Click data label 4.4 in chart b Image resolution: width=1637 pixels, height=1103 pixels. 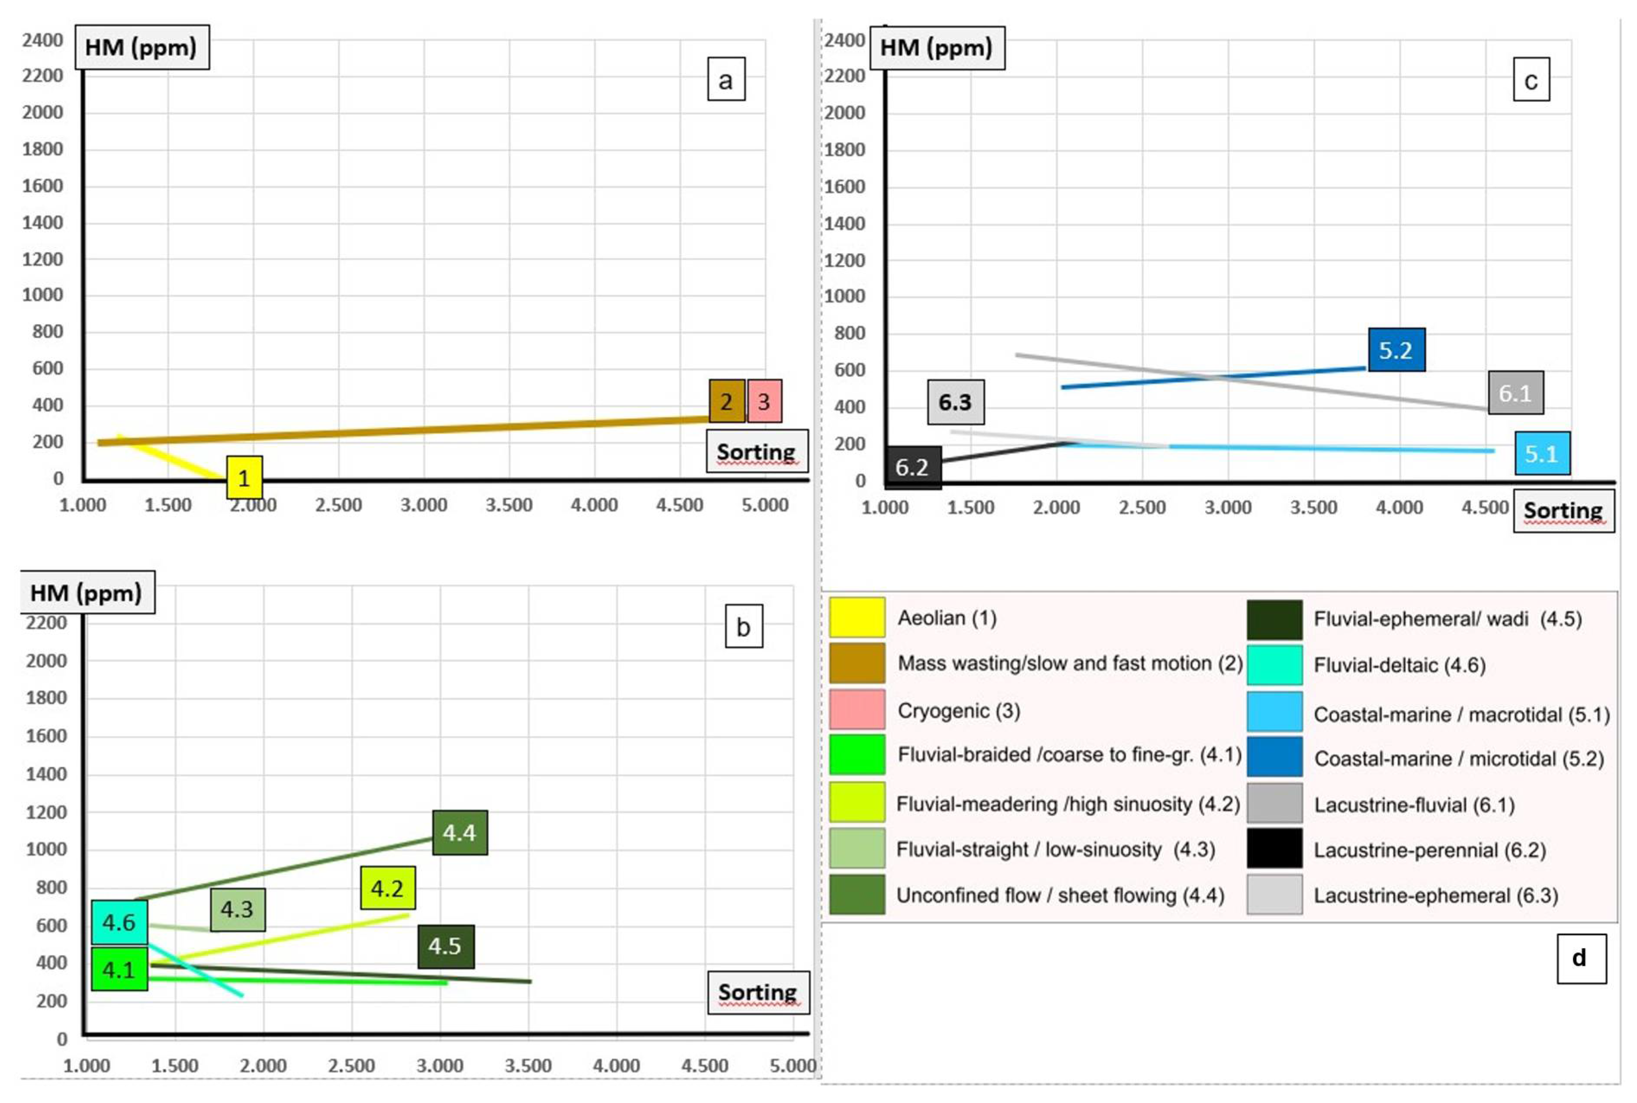[459, 833]
